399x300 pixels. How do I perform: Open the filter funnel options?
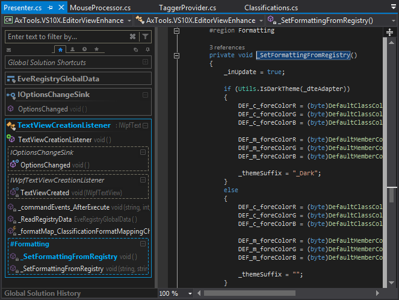click(145, 37)
